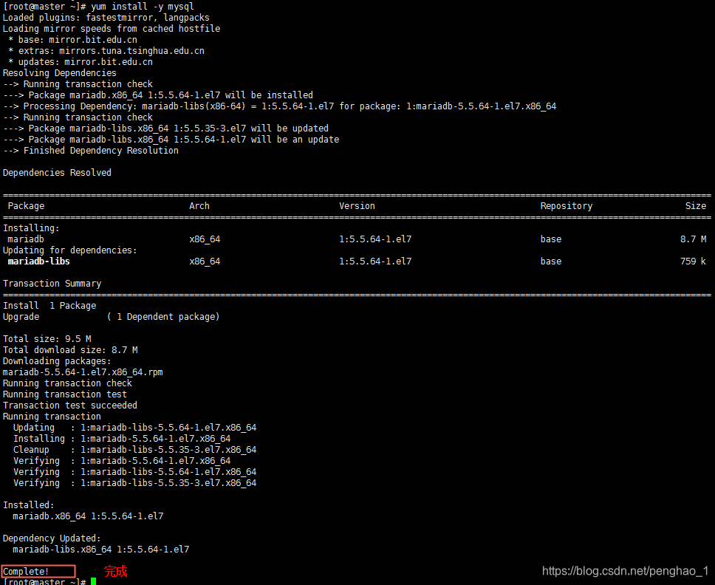Click the 'Size' column header
715x585 pixels.
pos(696,206)
